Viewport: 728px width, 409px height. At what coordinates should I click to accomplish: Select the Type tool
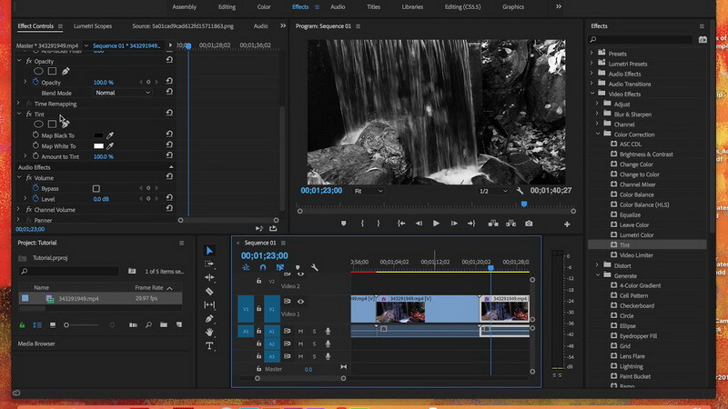(x=209, y=346)
